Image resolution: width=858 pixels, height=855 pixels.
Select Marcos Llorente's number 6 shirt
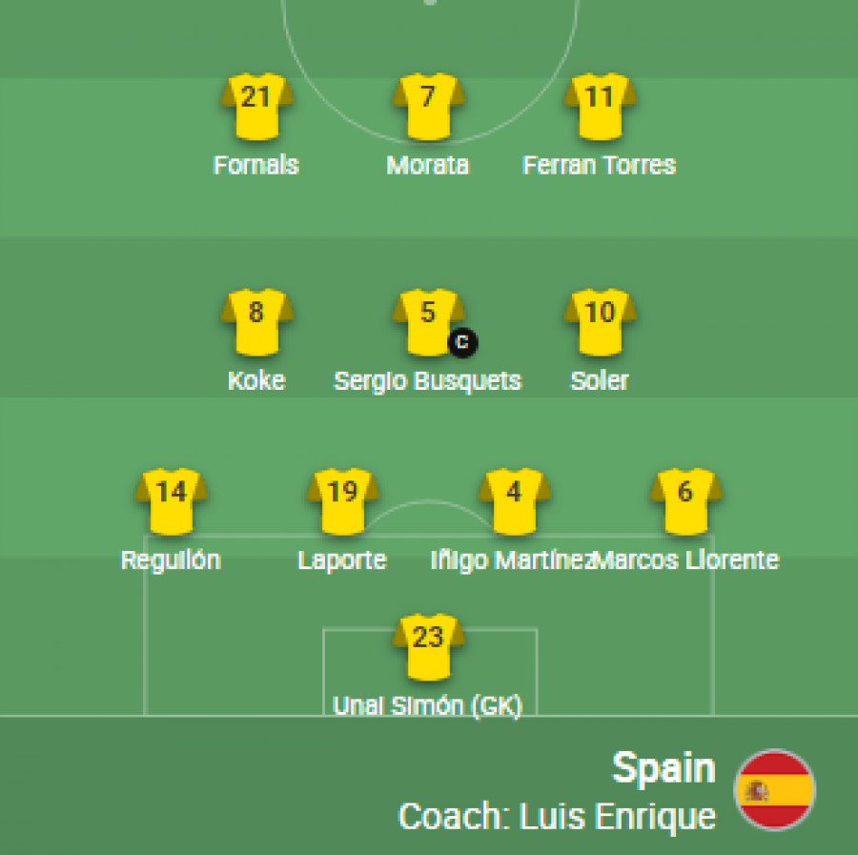686,501
